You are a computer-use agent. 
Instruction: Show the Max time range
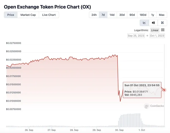coord(161,15)
